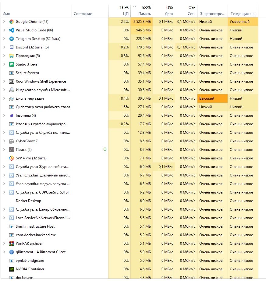Click the 8,4% CPU value

click(119, 98)
